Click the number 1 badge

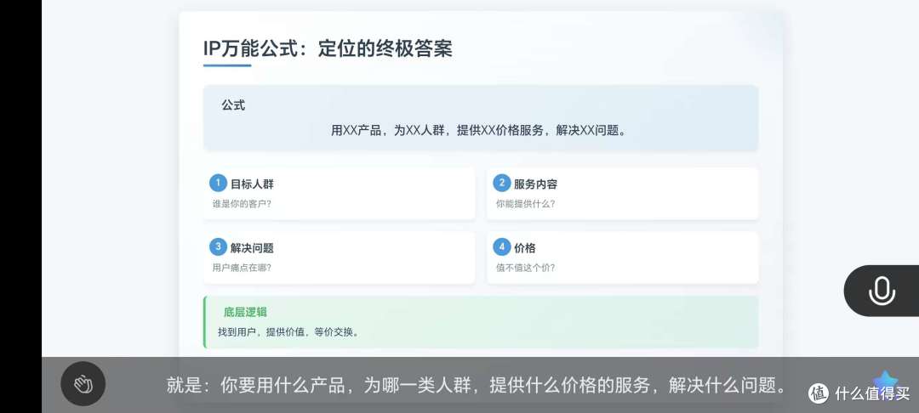pyautogui.click(x=218, y=183)
